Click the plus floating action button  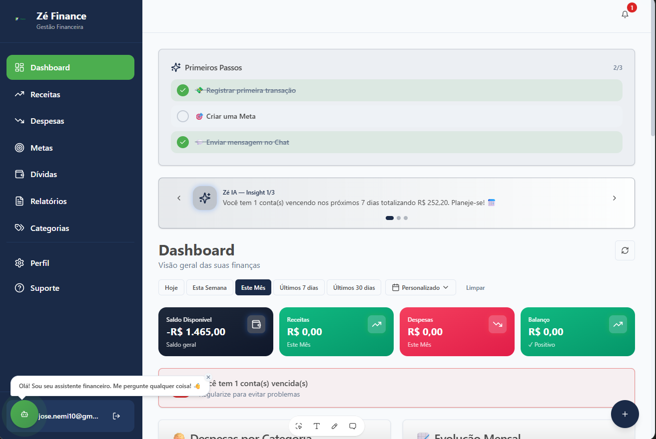(x=625, y=414)
